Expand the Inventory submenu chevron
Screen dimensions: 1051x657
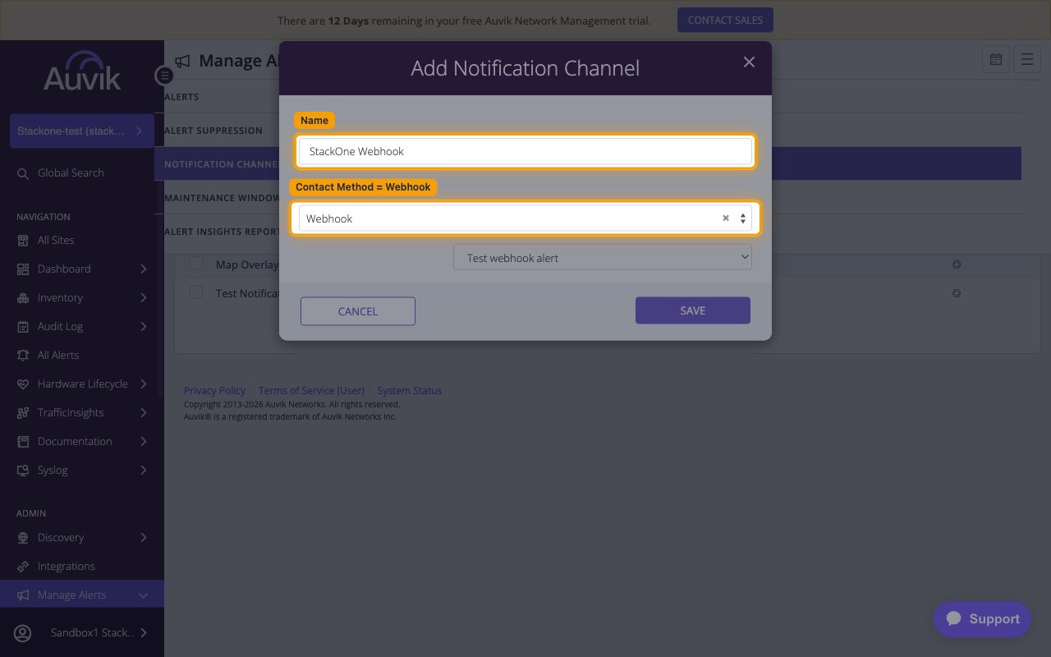(144, 298)
